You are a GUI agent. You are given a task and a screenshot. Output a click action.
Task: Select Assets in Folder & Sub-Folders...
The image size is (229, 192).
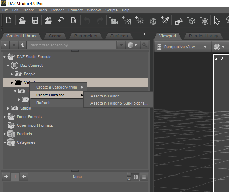[x=118, y=103]
